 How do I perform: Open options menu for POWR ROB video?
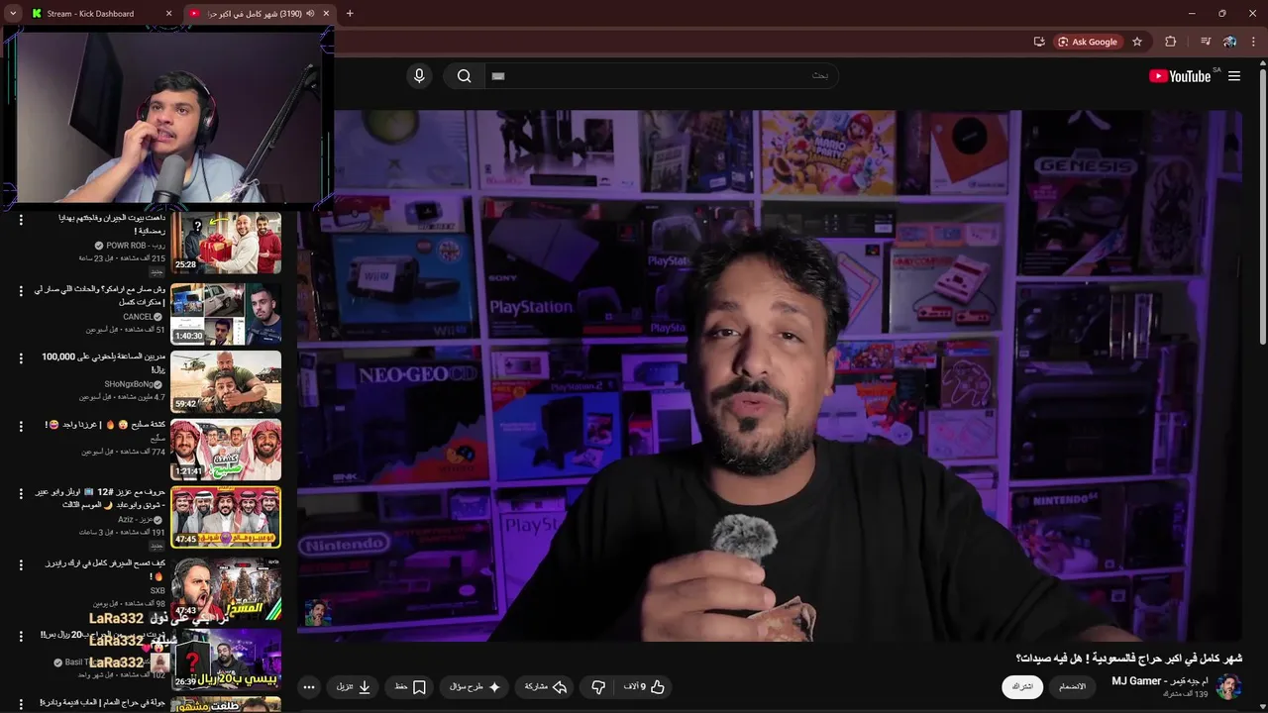point(21,220)
